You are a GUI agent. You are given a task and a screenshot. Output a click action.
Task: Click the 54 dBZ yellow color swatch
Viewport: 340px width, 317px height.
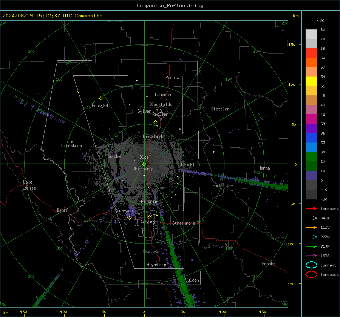click(x=311, y=81)
